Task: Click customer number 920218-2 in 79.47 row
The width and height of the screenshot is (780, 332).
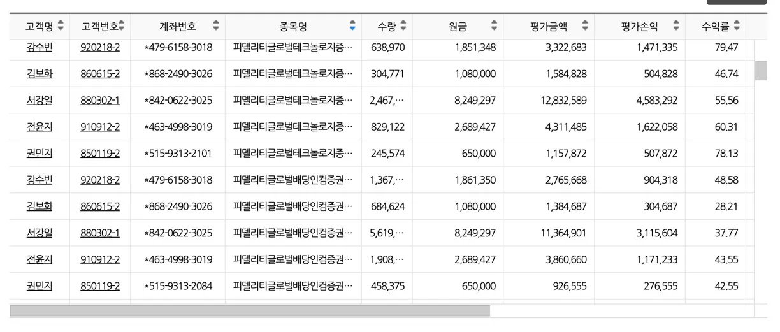Action: coord(100,47)
